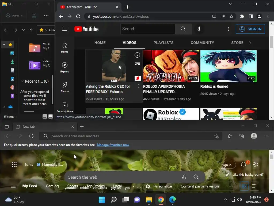Screen dimensions: 274x206
Task: Click Chrome install app icon
Action: [x=214, y=16]
